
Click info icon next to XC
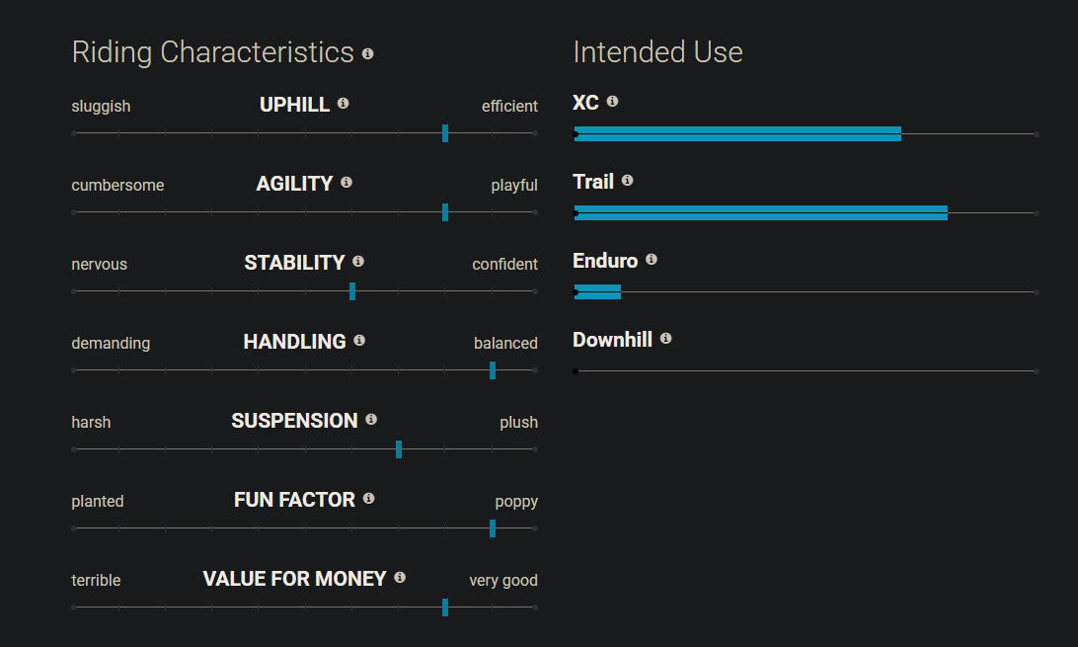coord(613,101)
